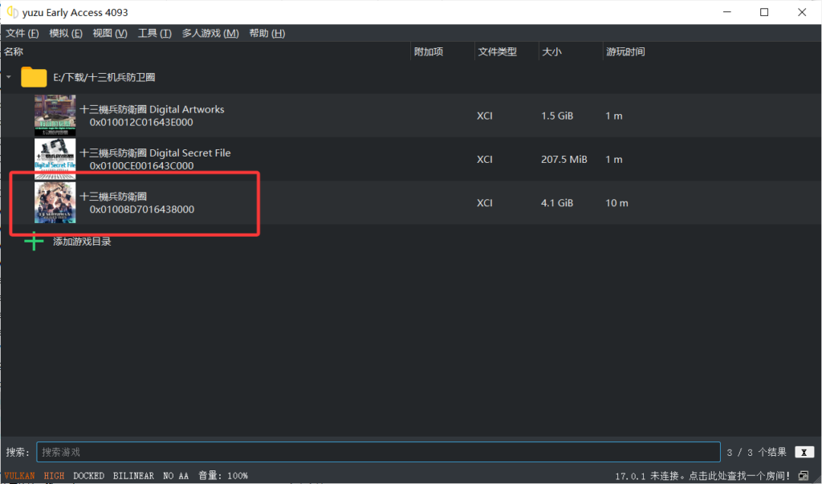Click XCI file type of Digital Artworks row
The height and width of the screenshot is (484, 822).
coord(484,116)
